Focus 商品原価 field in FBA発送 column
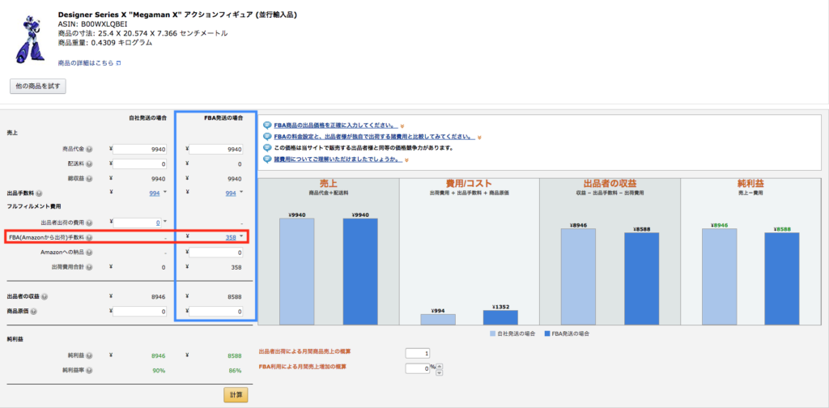829x408 pixels. (x=216, y=312)
